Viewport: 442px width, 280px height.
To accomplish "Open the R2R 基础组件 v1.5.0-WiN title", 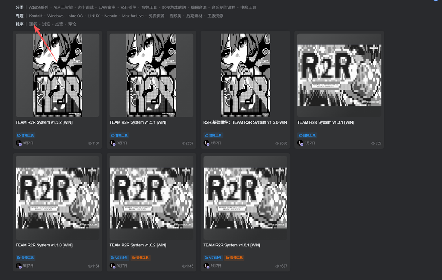I will click(x=245, y=122).
